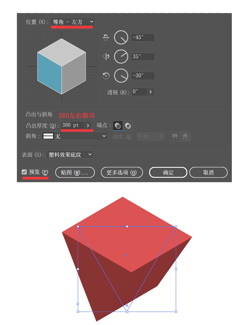Click the X rotation angle dial
Screen dimensions: 249x325
[x=121, y=37]
